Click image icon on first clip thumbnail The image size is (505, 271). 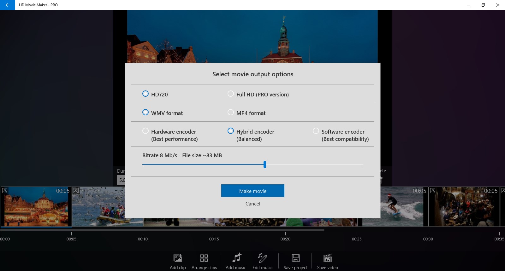[x=5, y=191]
